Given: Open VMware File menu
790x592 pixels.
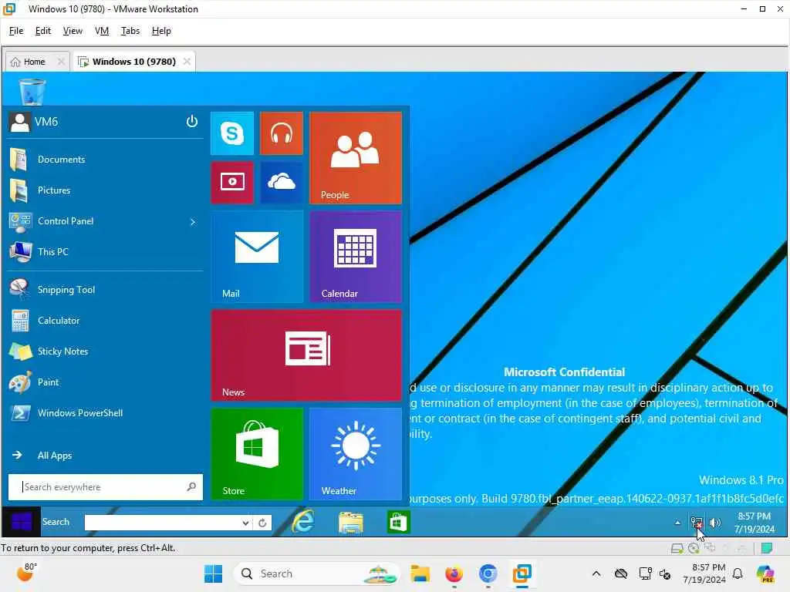Looking at the screenshot, I should [16, 31].
